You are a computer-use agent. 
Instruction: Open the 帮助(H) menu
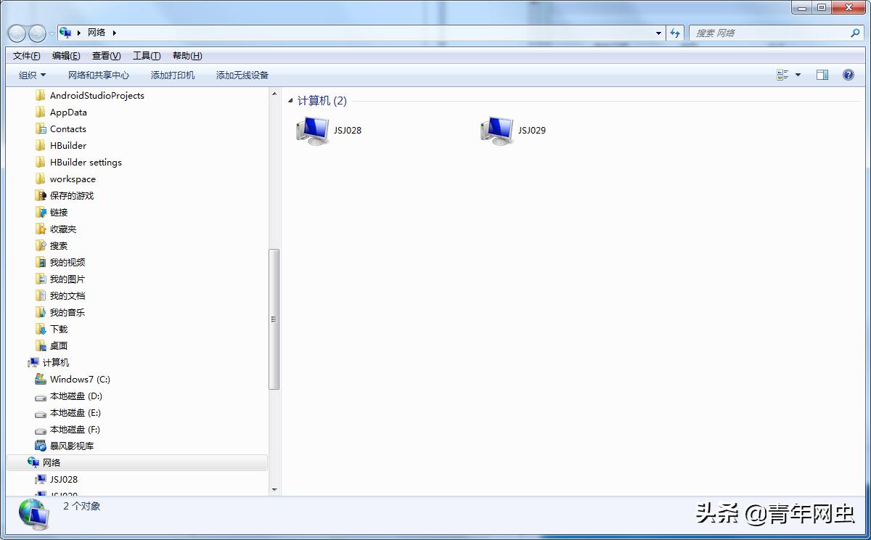(187, 56)
